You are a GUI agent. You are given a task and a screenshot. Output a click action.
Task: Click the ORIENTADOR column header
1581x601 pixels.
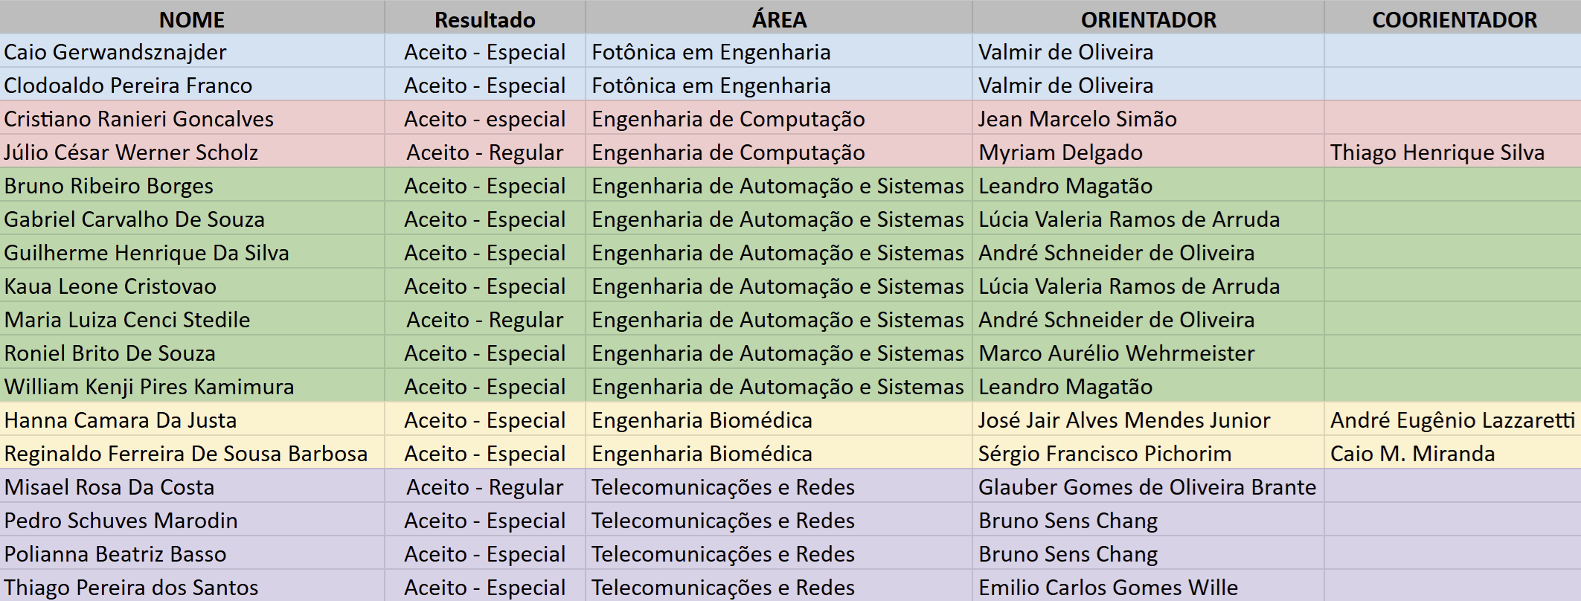pos(1148,19)
